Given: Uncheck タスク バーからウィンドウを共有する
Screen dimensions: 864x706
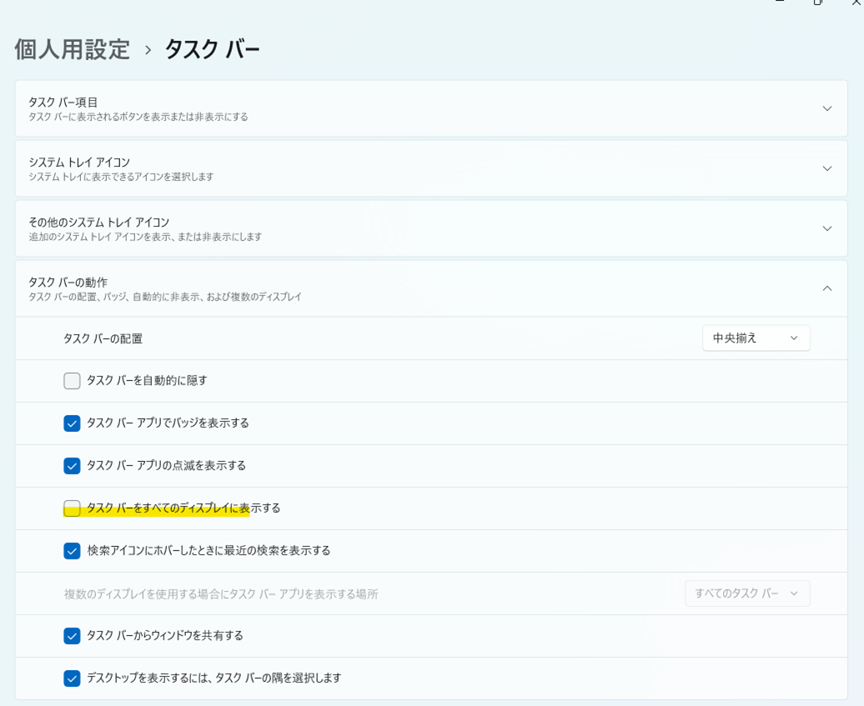Looking at the screenshot, I should 73,636.
